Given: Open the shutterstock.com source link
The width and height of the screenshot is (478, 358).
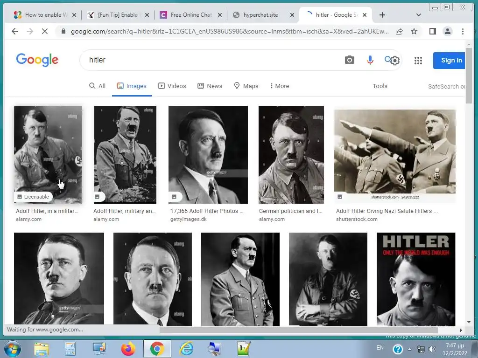Looking at the screenshot, I should (357, 219).
